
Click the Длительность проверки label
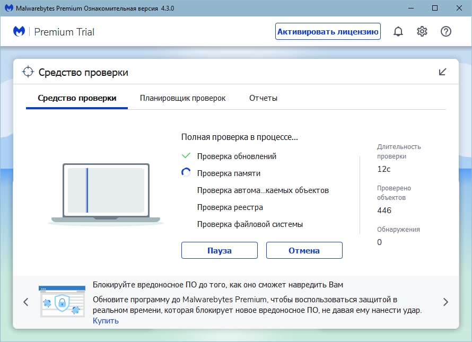click(x=399, y=152)
